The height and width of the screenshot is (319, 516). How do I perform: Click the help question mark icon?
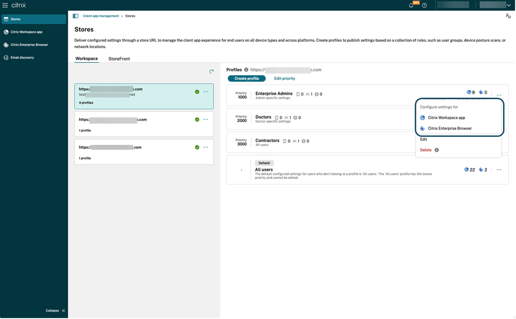(x=424, y=5)
